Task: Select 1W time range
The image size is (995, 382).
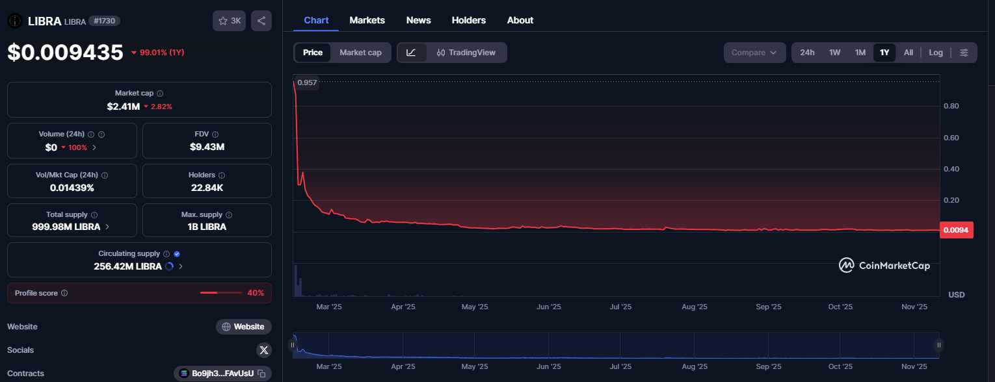Action: click(x=835, y=53)
